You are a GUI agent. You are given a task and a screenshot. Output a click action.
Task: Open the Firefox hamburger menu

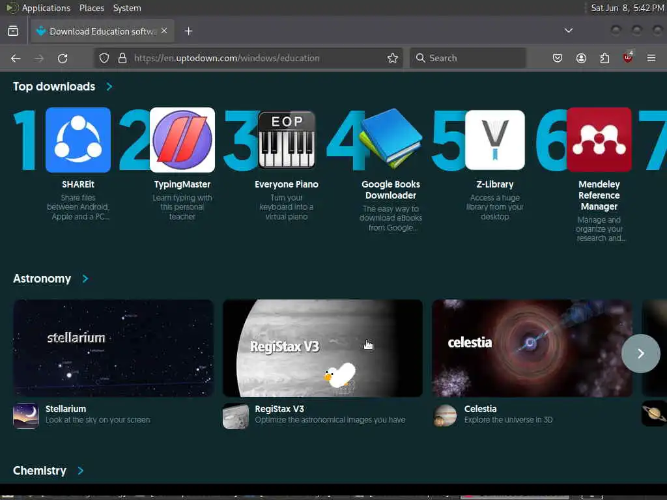click(x=651, y=58)
